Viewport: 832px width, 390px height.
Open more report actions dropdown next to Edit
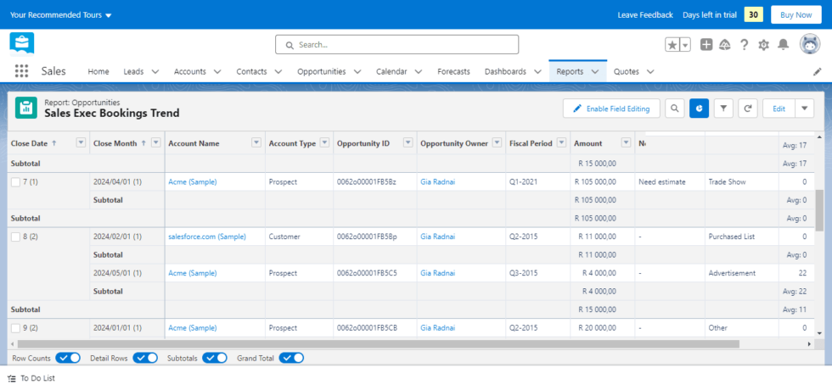[x=805, y=109]
